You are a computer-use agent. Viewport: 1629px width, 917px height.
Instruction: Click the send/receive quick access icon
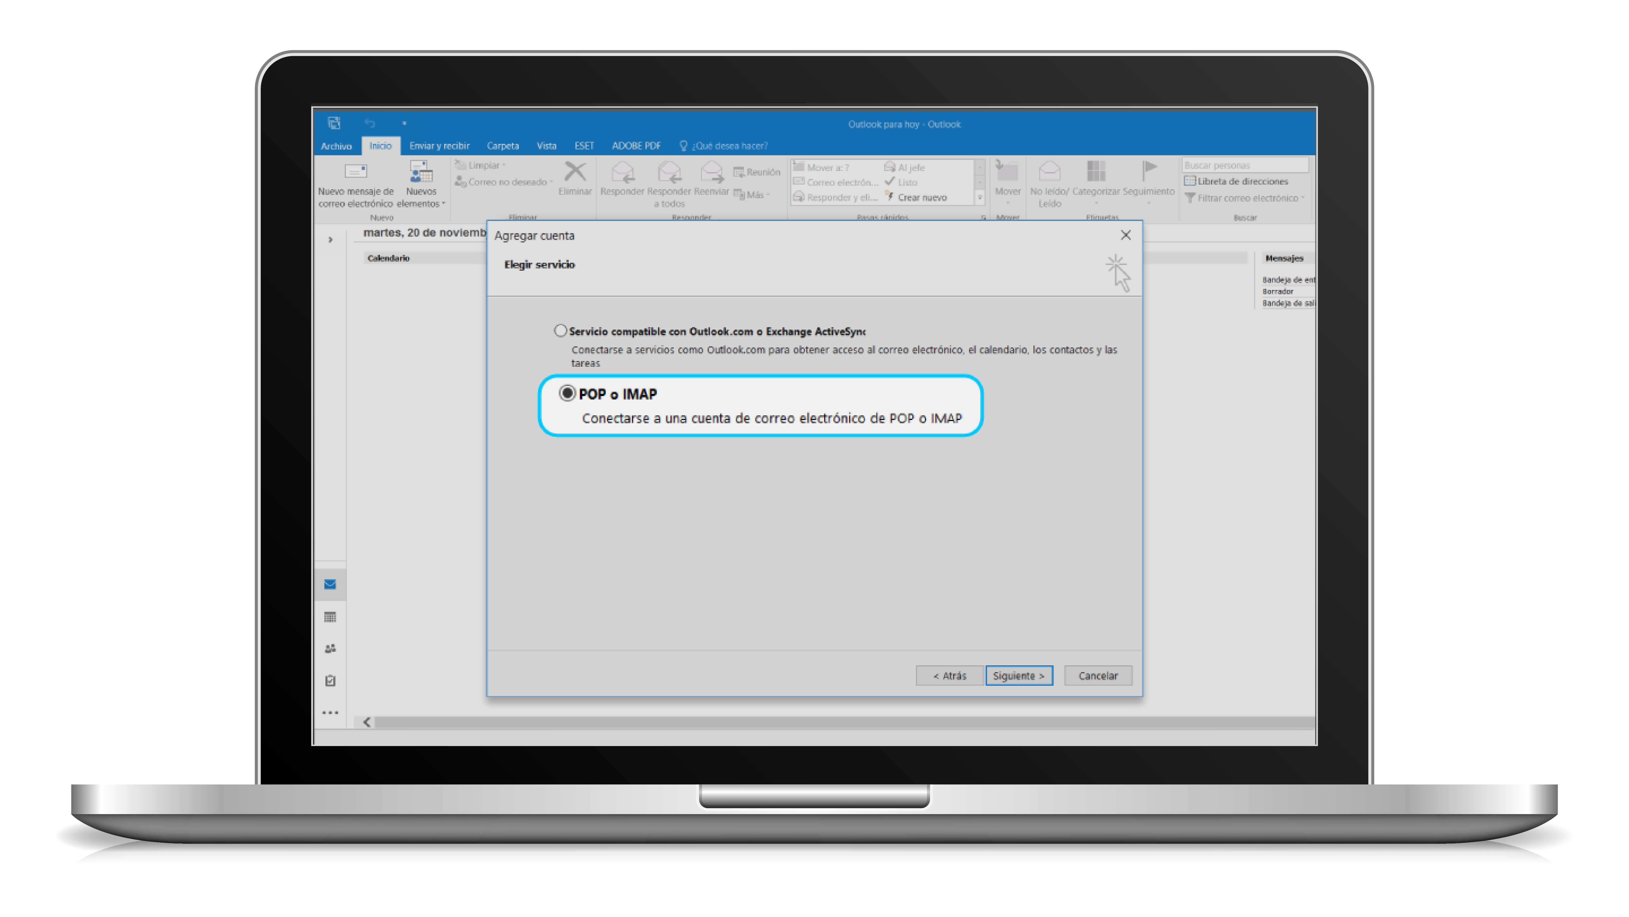[334, 123]
